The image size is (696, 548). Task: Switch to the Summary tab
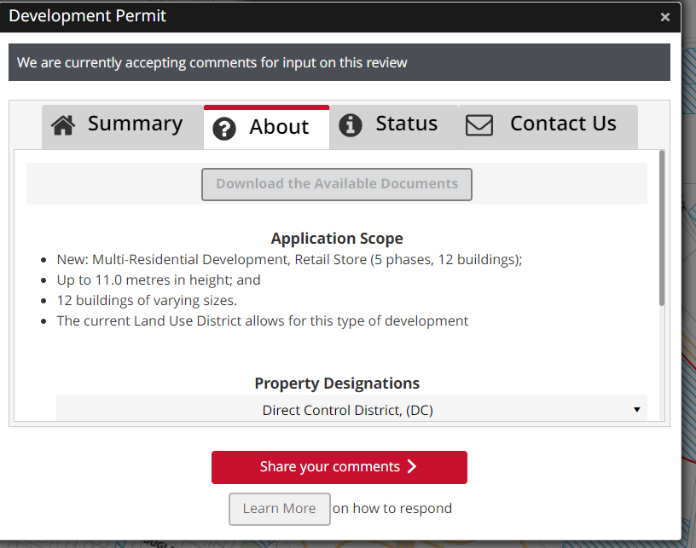click(x=123, y=127)
